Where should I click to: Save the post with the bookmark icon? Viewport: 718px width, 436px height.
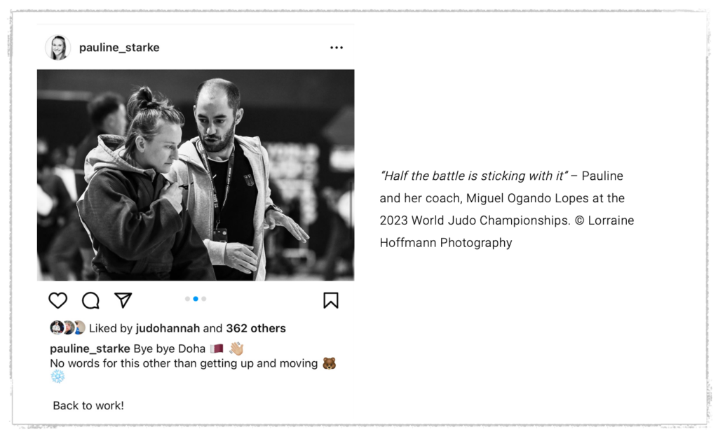click(x=331, y=300)
